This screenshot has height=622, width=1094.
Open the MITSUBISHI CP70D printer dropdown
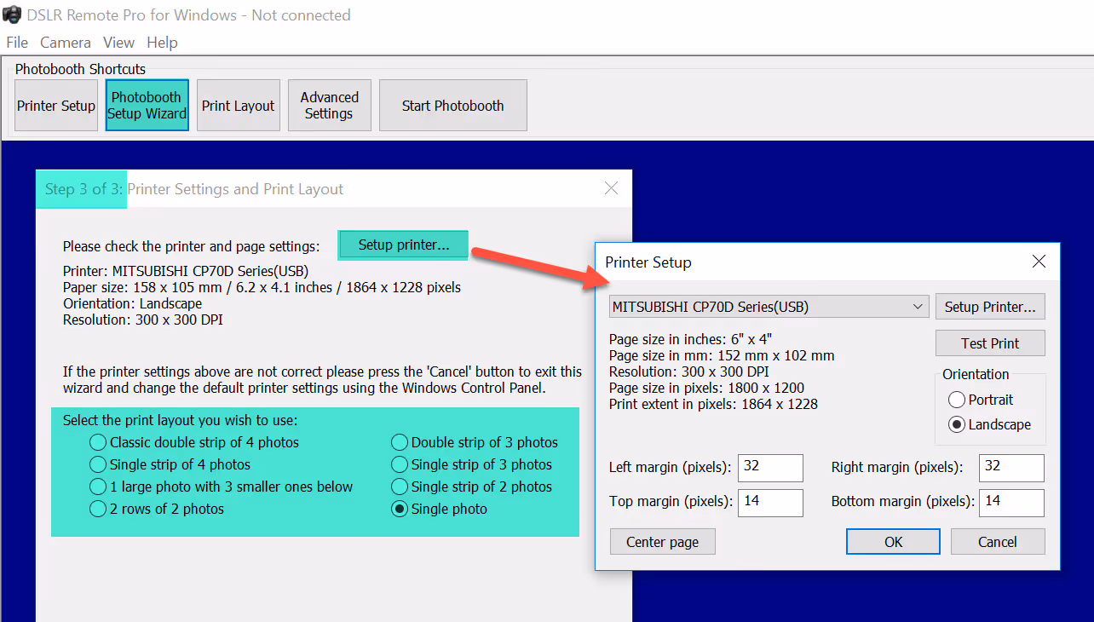(769, 307)
